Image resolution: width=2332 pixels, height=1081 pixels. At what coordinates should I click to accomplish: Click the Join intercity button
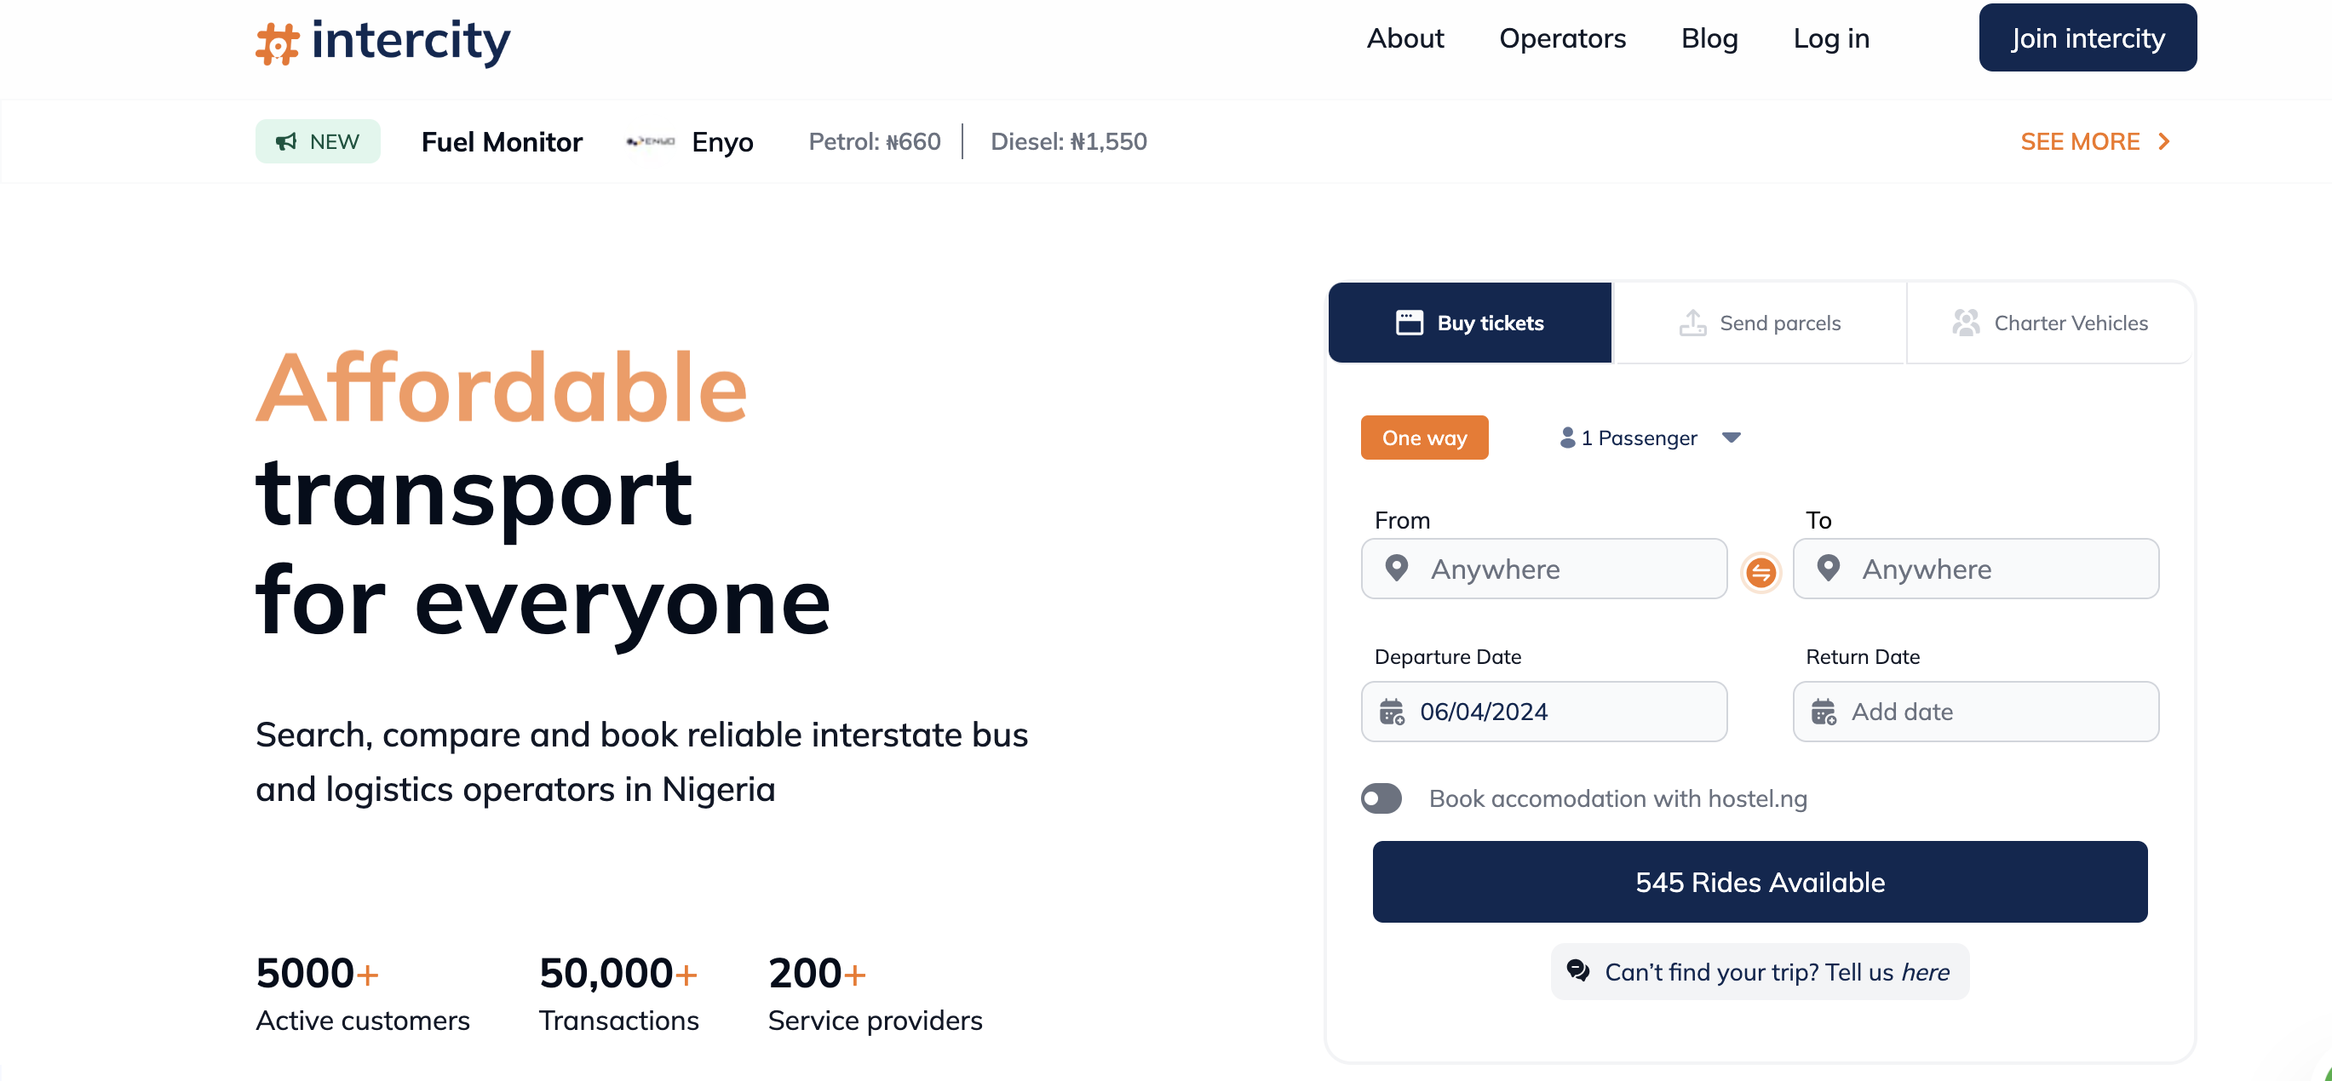(x=2088, y=38)
